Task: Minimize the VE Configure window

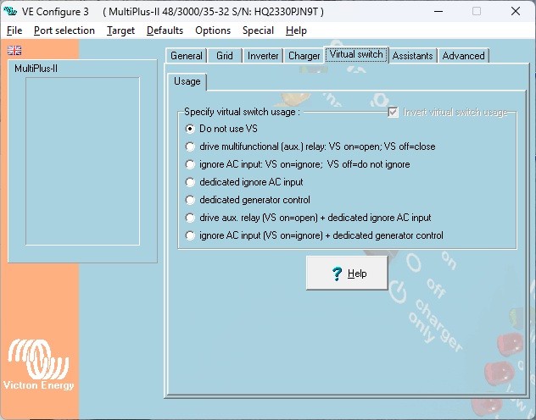Action: [x=438, y=11]
